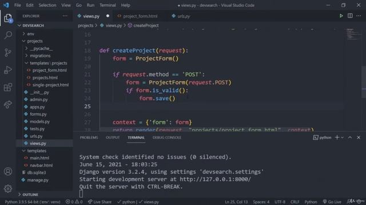Image resolution: width=366 pixels, height=205 pixels.
Task: Open single-project.html in explorer
Action: click(50, 85)
